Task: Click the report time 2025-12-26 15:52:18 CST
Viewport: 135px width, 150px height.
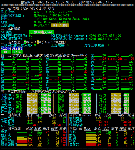Action: point(56,2)
